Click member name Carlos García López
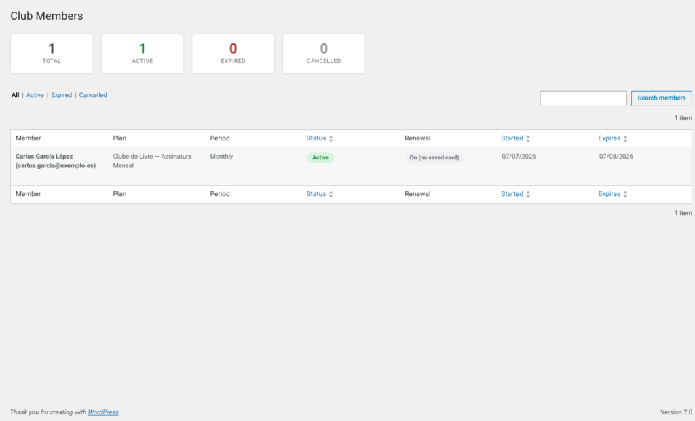The height and width of the screenshot is (421, 695). pos(44,157)
